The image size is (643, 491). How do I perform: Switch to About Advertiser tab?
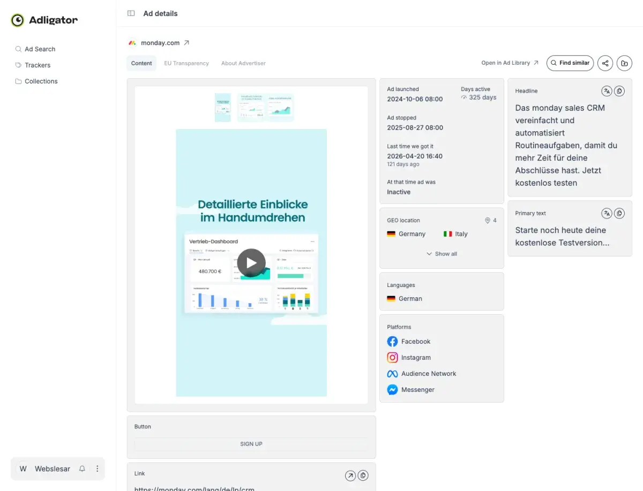pos(243,63)
